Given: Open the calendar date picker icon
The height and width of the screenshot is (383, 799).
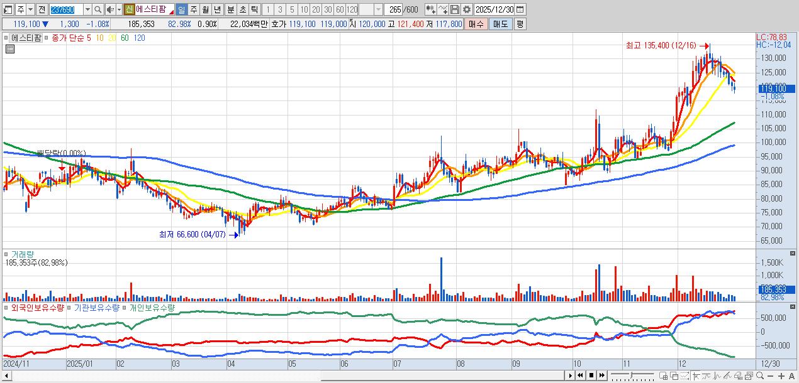Looking at the screenshot, I should pyautogui.click(x=520, y=9).
